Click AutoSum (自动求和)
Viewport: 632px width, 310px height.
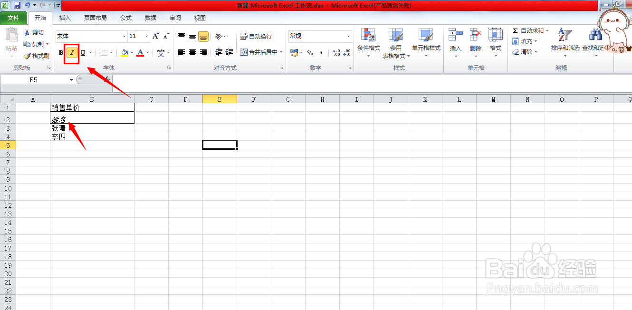click(530, 31)
